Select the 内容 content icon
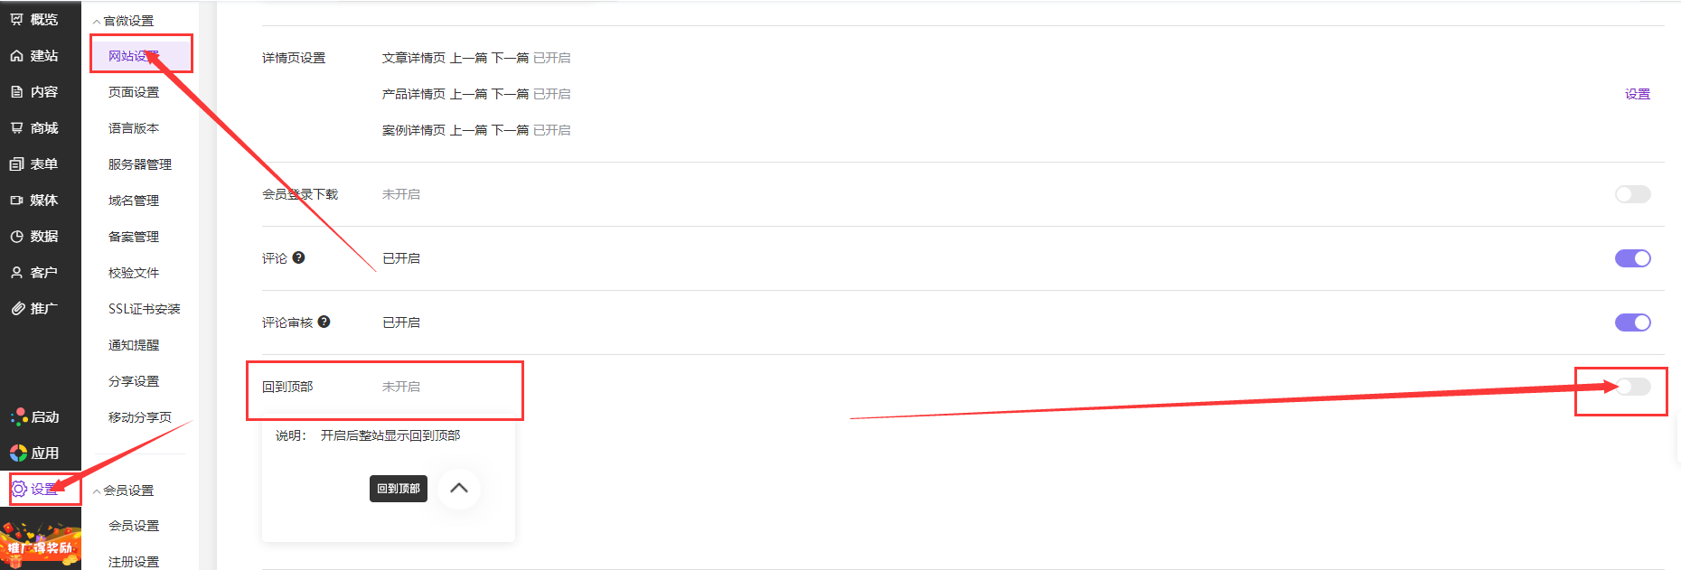 [x=17, y=91]
